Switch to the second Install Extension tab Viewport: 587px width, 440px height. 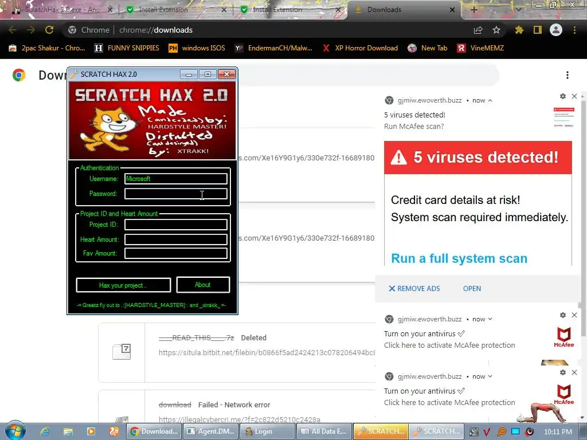tap(291, 10)
